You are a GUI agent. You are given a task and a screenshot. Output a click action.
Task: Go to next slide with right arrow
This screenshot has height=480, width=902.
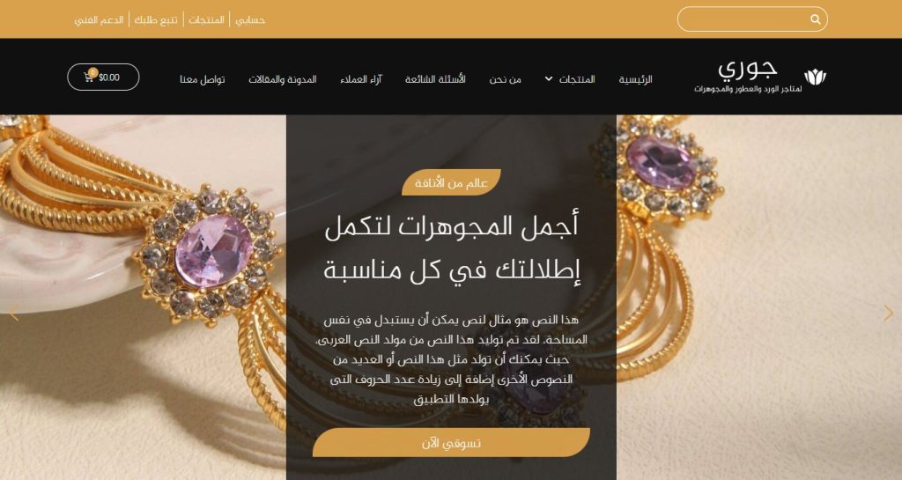(888, 314)
